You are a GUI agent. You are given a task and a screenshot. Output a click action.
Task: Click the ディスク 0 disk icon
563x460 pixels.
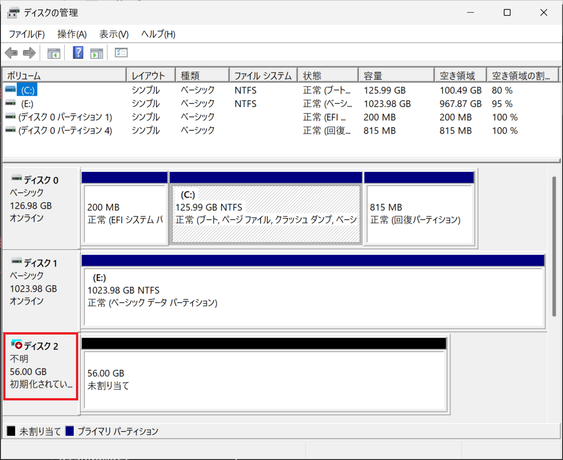pos(17,178)
